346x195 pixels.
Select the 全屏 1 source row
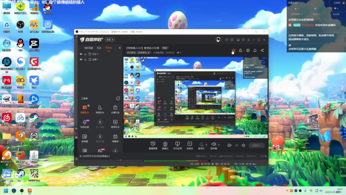point(100,59)
